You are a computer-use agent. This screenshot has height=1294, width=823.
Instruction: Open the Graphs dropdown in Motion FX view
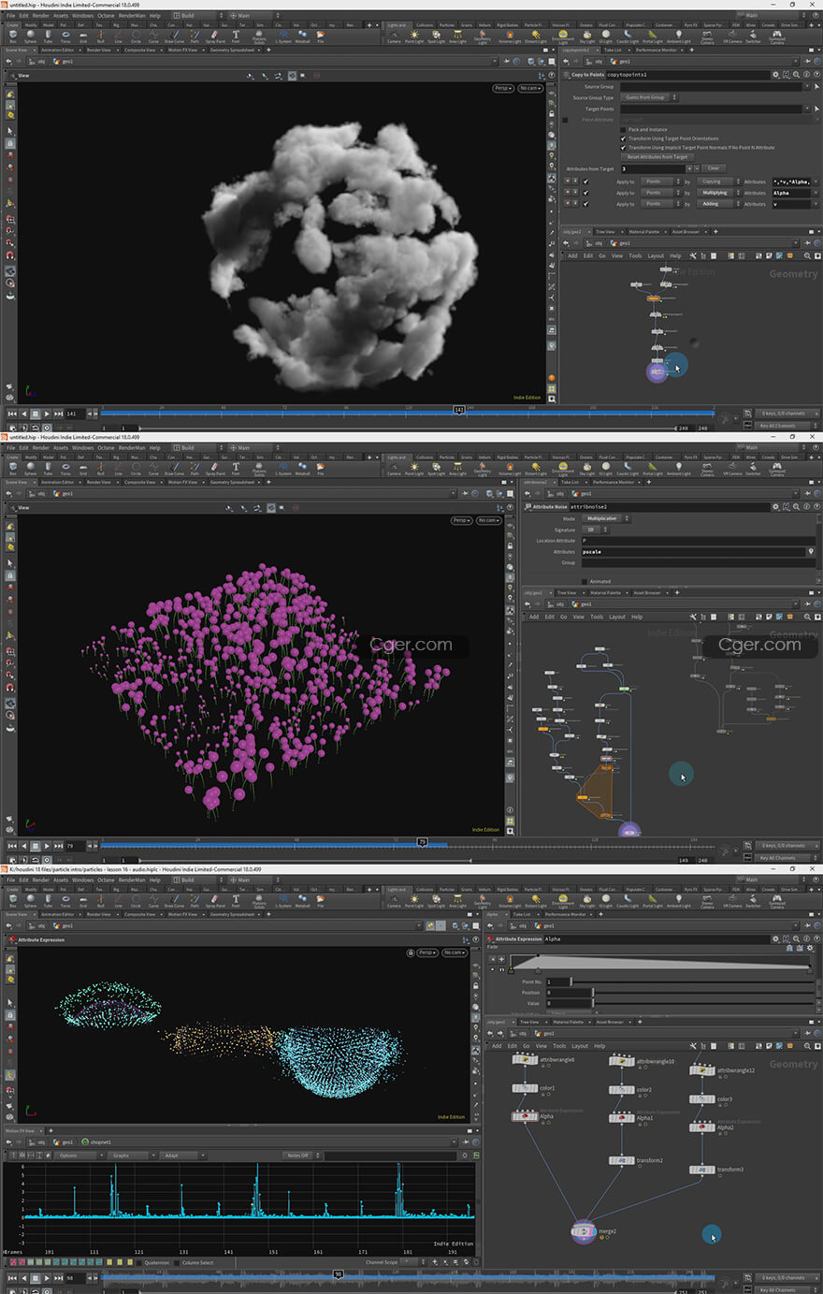(x=133, y=1156)
